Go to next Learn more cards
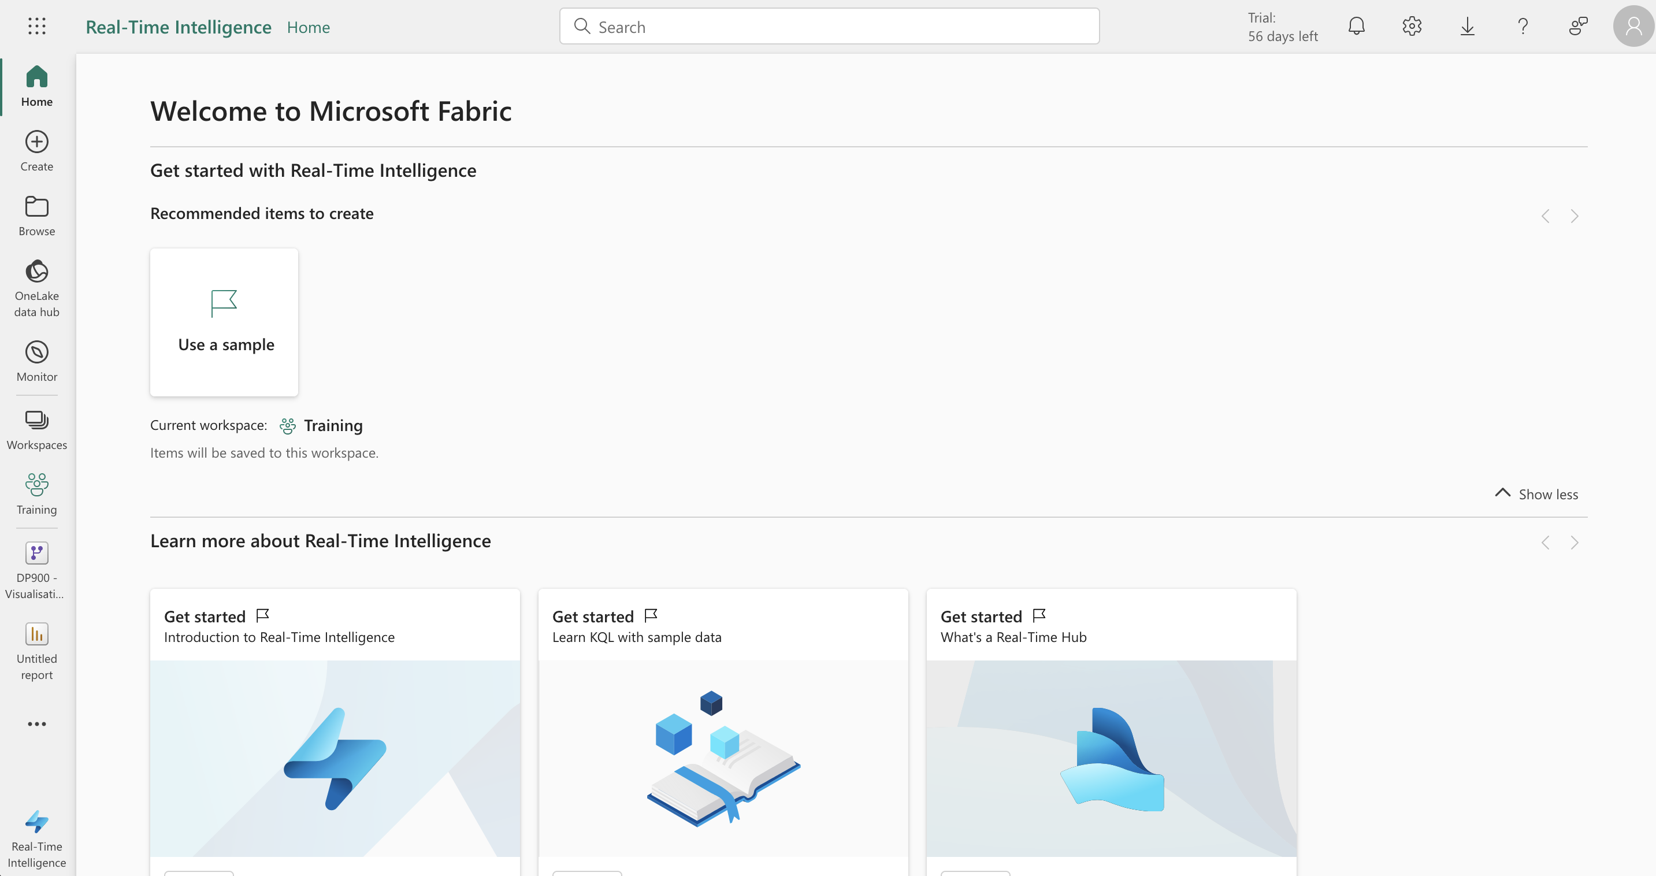Screen dimensions: 1656x876 tap(1575, 543)
